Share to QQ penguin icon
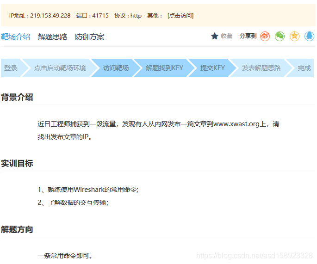The height and width of the screenshot is (264, 317). [309, 37]
